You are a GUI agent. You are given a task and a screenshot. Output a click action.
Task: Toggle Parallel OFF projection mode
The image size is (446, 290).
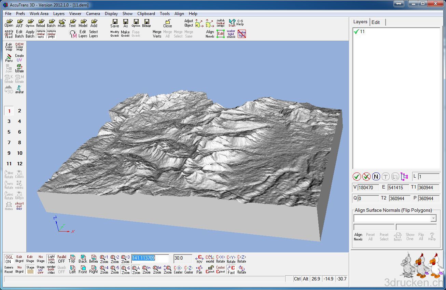coord(62,259)
